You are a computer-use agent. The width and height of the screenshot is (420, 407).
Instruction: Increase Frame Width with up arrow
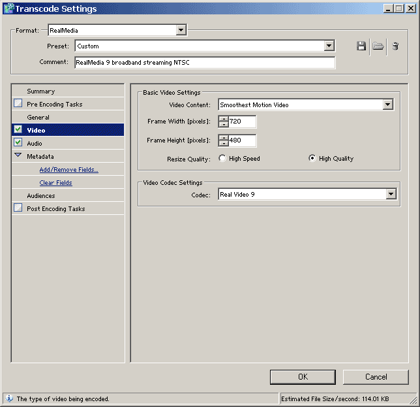click(224, 118)
